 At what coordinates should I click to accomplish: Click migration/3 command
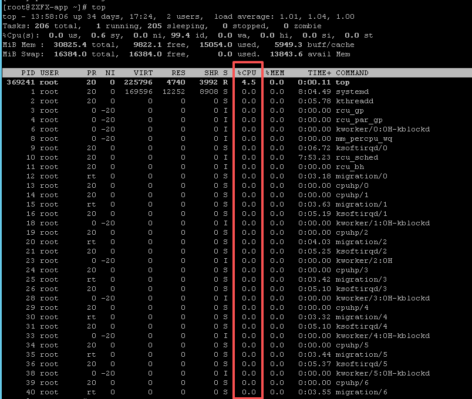(362, 279)
